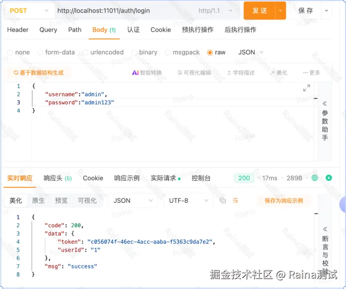Click the 17ms response time text
This screenshot has width=346, height=289.
(270, 178)
